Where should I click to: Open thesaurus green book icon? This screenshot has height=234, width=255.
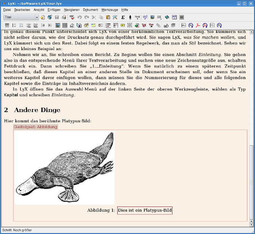point(167,17)
